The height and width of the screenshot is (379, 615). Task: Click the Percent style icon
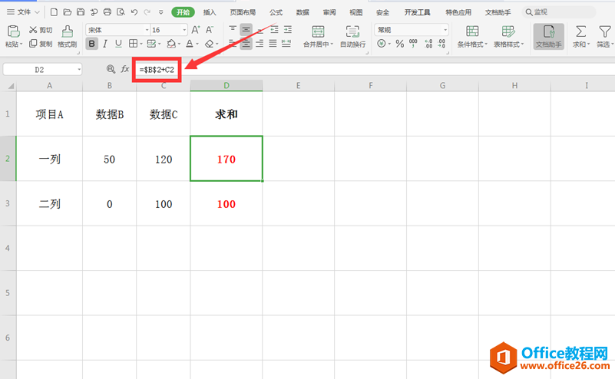pos(399,44)
